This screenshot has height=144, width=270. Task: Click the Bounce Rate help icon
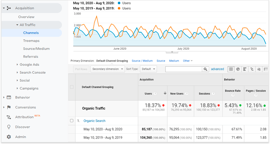(x=233, y=95)
